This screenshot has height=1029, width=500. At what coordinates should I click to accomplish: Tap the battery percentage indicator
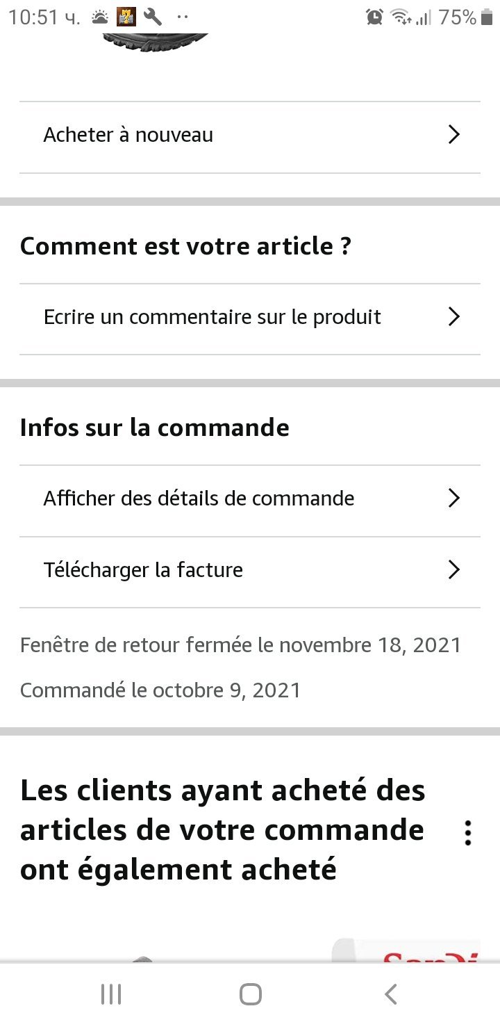458,17
